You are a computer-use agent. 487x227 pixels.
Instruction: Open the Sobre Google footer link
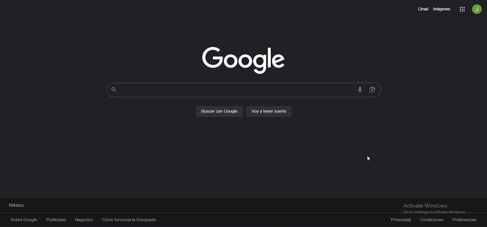[24, 220]
